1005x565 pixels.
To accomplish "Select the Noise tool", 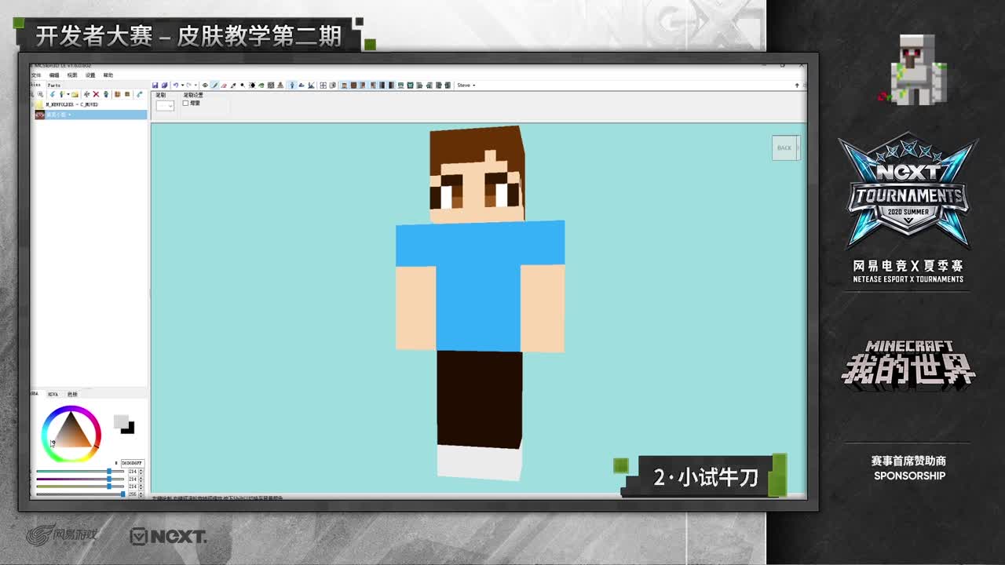I will click(271, 85).
